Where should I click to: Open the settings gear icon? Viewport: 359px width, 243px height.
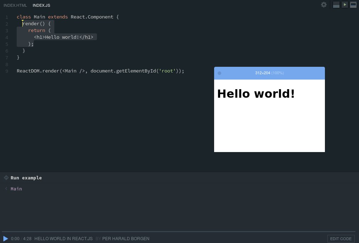[324, 5]
